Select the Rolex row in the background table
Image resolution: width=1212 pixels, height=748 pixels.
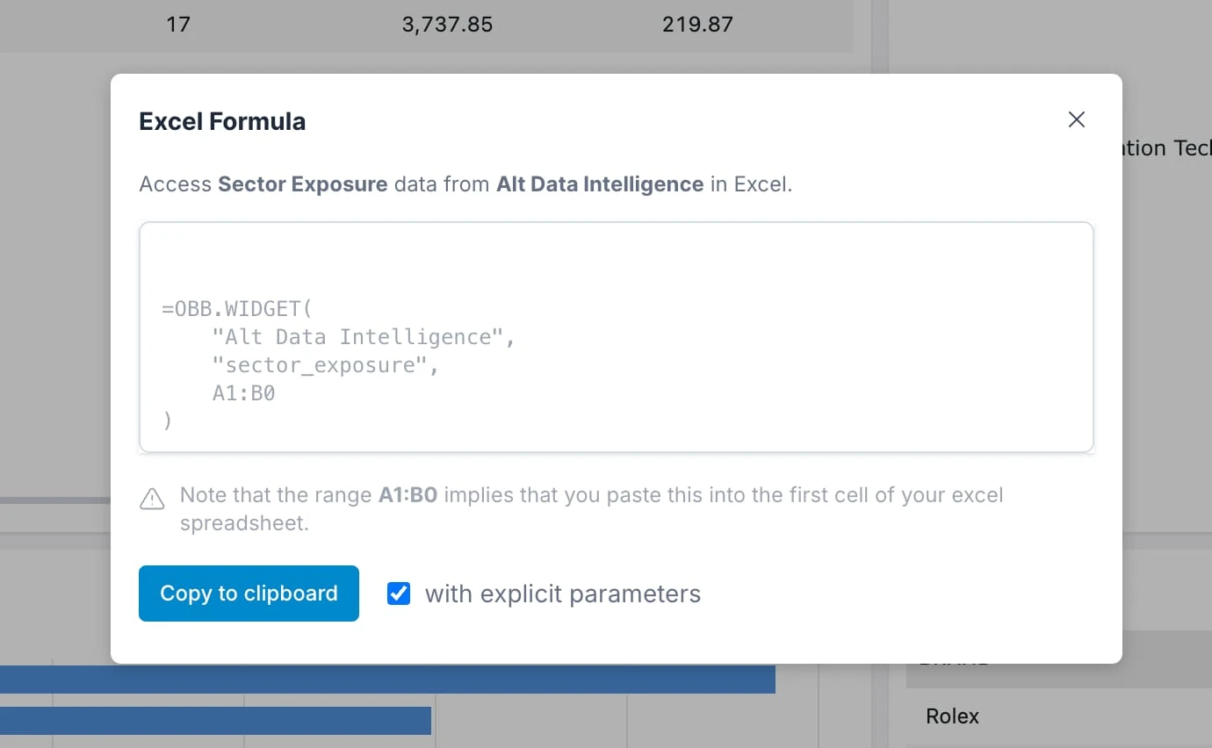coord(952,716)
